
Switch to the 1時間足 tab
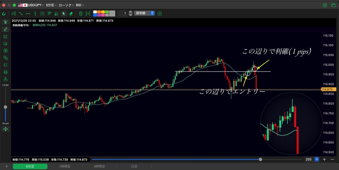65,166
